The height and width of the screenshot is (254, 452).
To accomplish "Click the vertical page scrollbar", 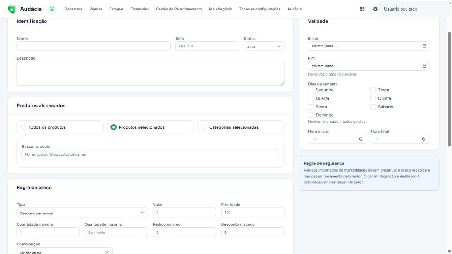I will click(449, 89).
